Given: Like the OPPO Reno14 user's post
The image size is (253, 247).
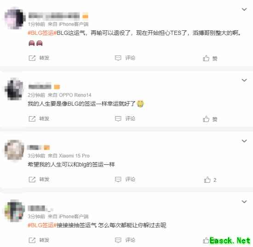Looking at the screenshot, I should click(210, 119).
